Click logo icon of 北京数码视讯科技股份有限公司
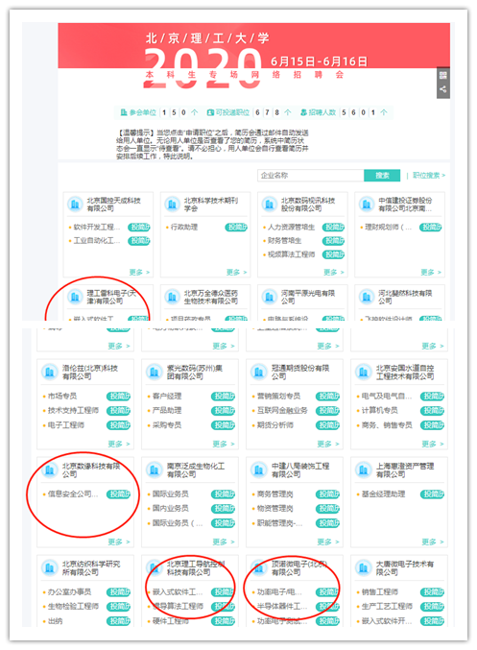The image size is (477, 650). click(269, 204)
